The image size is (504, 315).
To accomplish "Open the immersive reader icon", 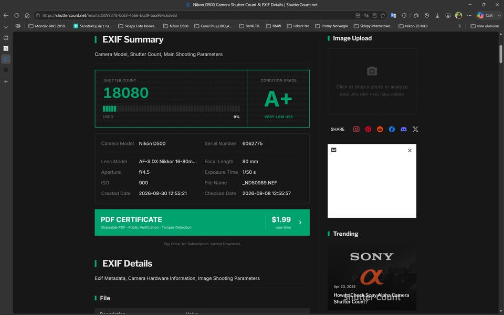I will click(374, 15).
